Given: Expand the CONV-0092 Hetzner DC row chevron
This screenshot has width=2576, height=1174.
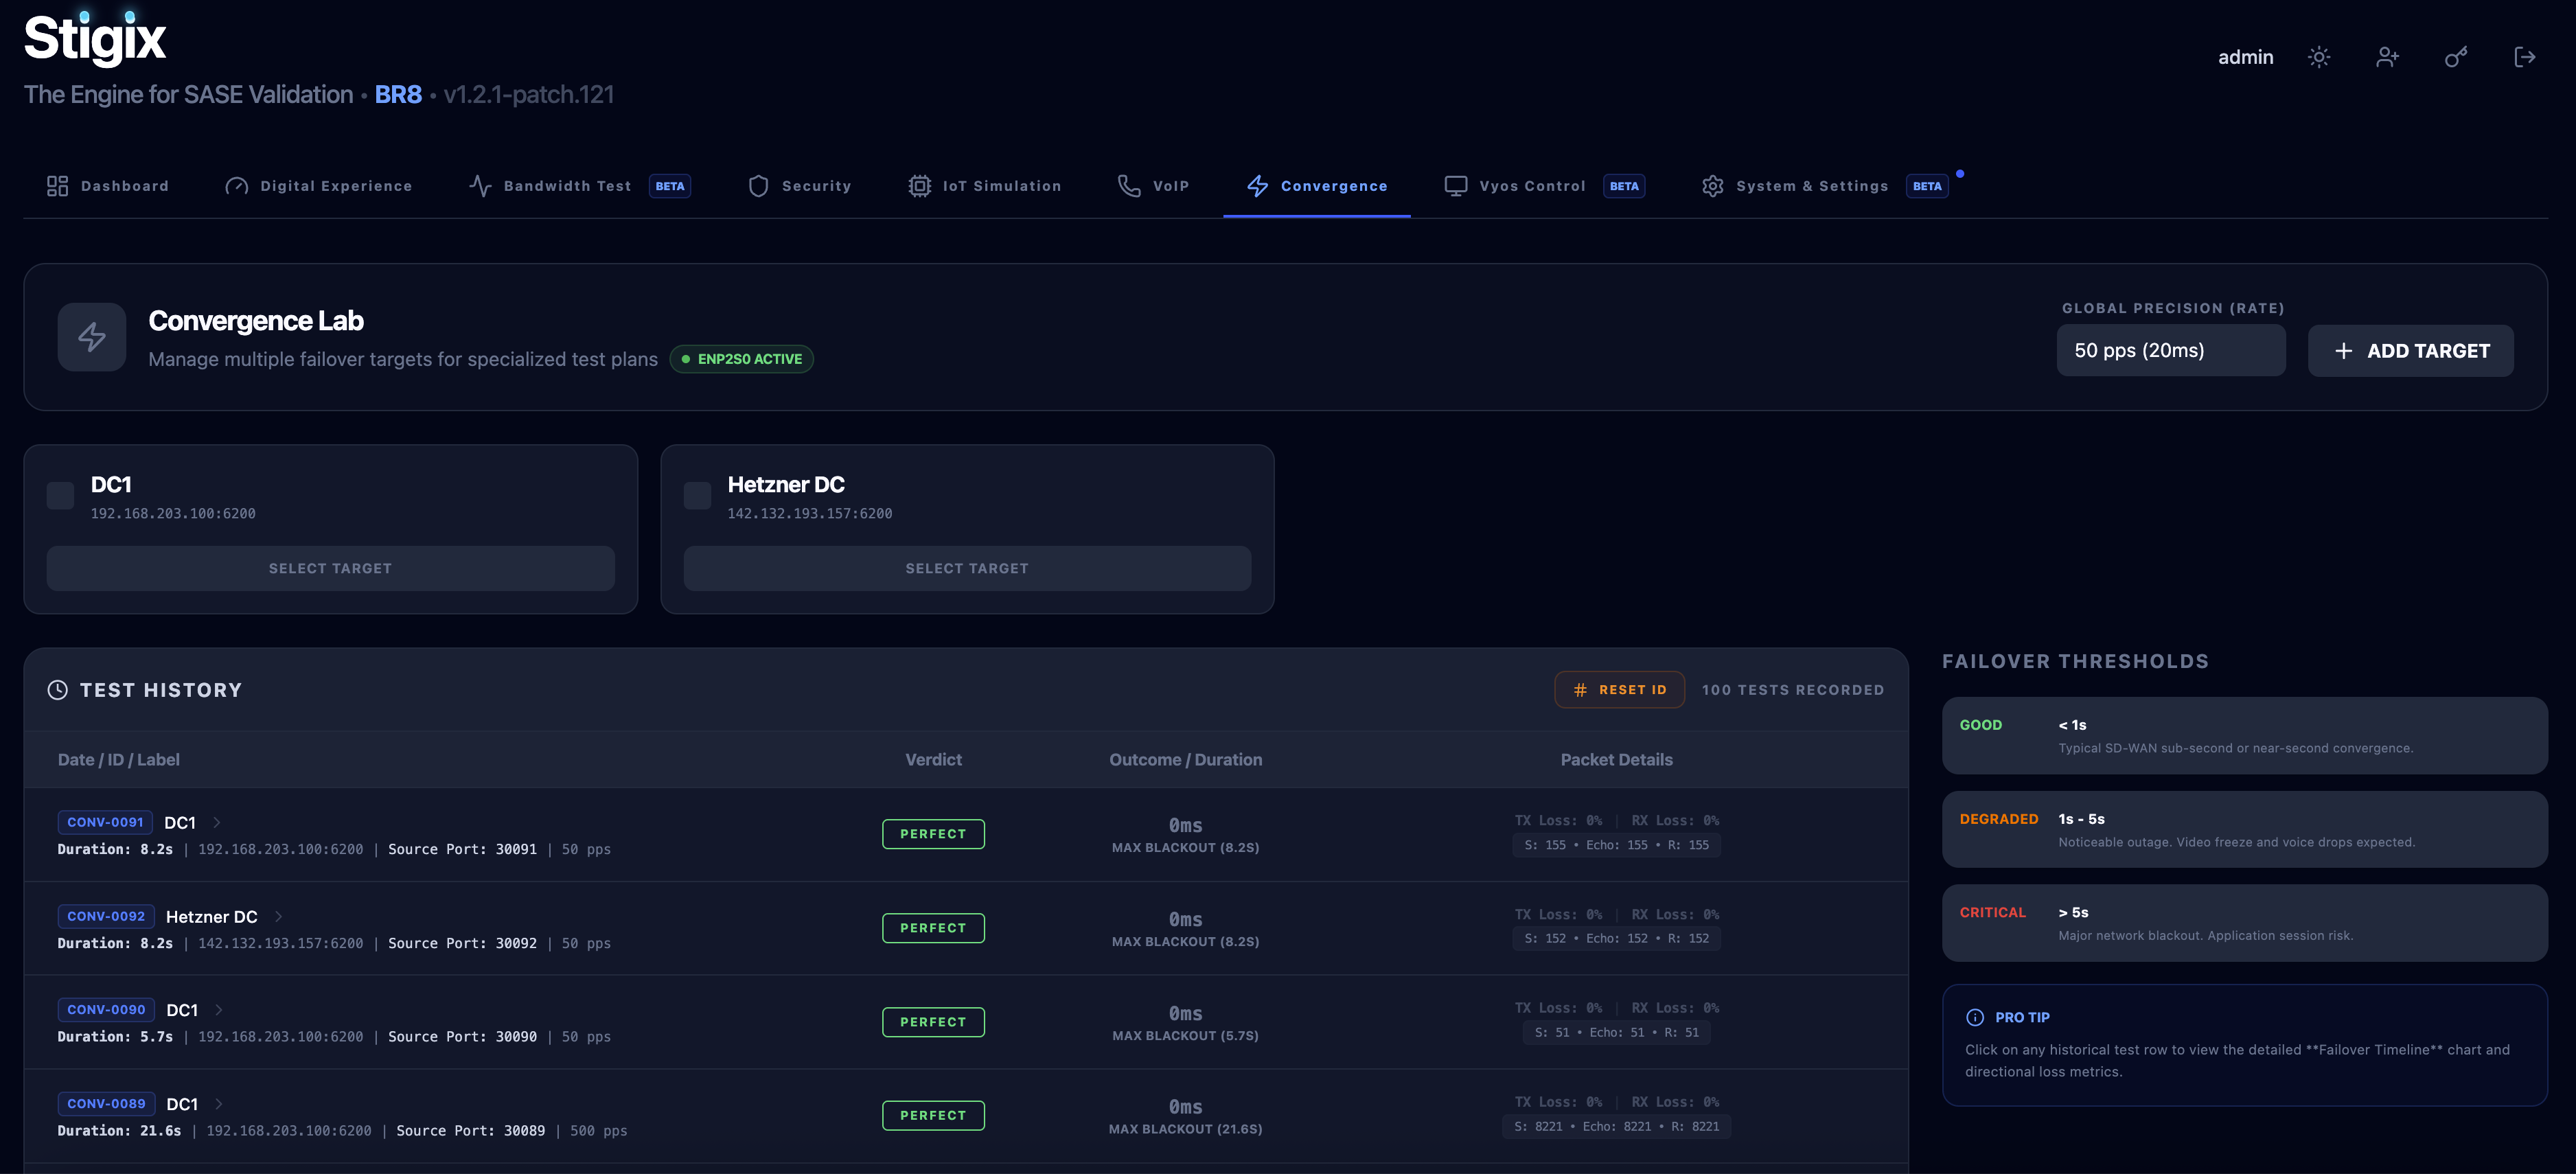Looking at the screenshot, I should (x=279, y=916).
